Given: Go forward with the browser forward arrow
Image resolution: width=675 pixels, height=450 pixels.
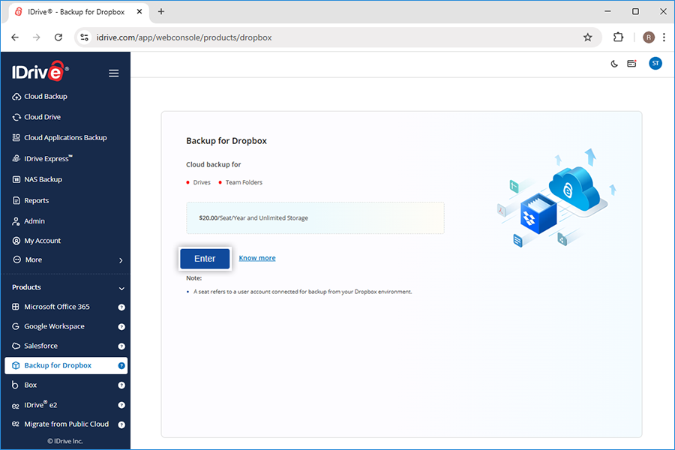Looking at the screenshot, I should [37, 37].
